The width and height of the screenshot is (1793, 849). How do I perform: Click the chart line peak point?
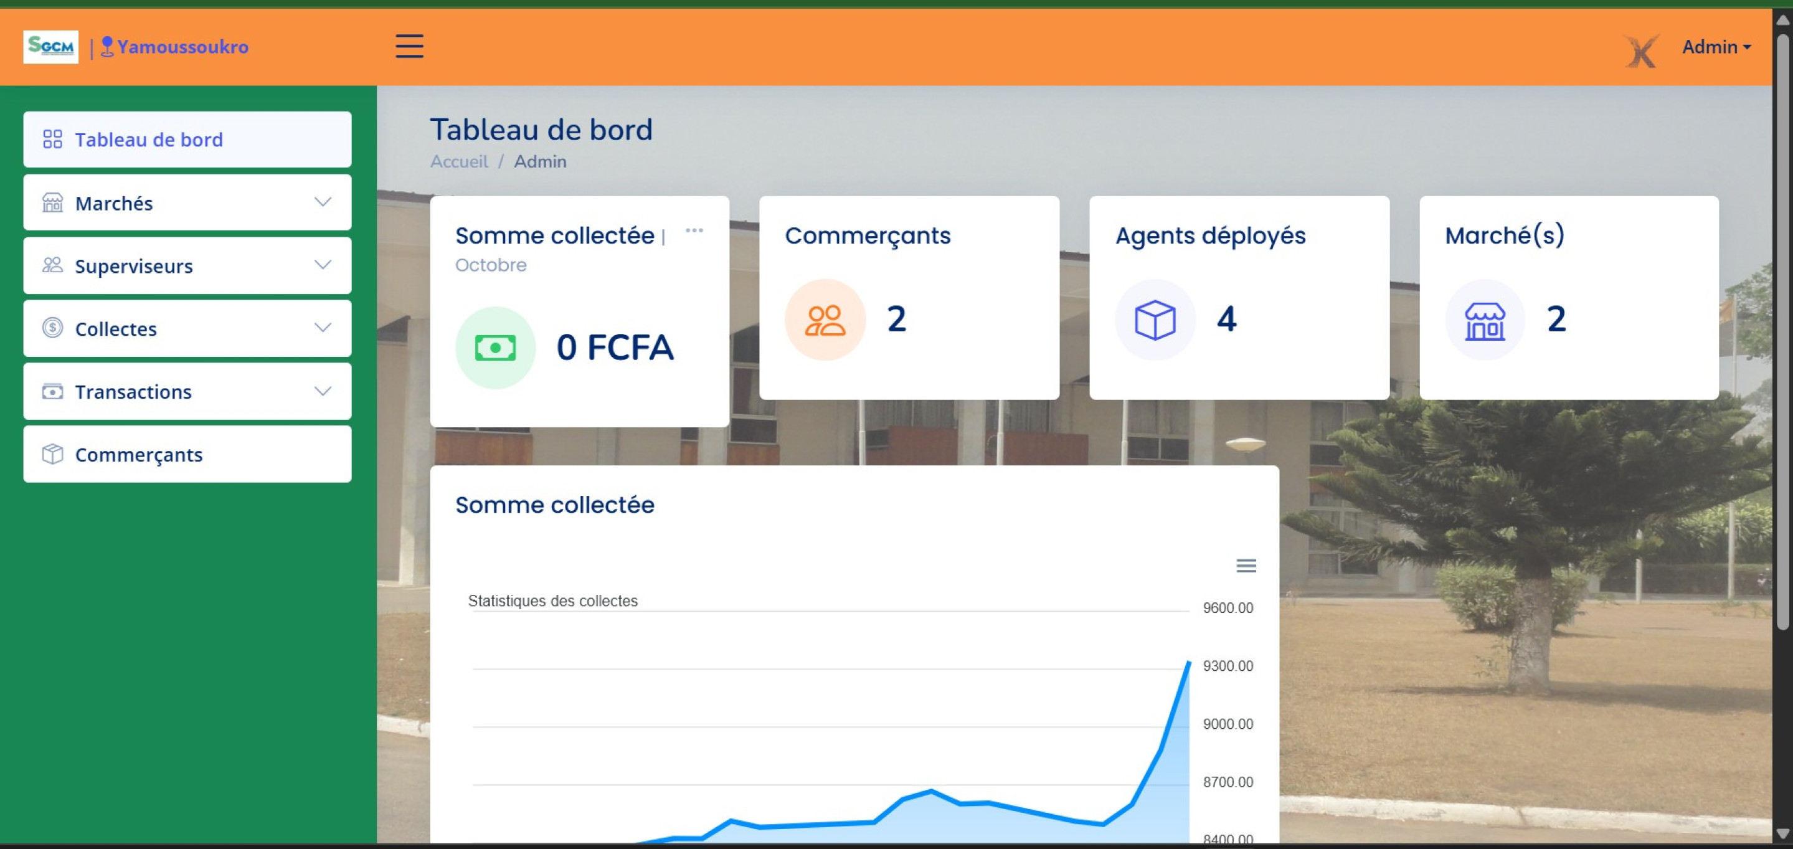point(1188,663)
